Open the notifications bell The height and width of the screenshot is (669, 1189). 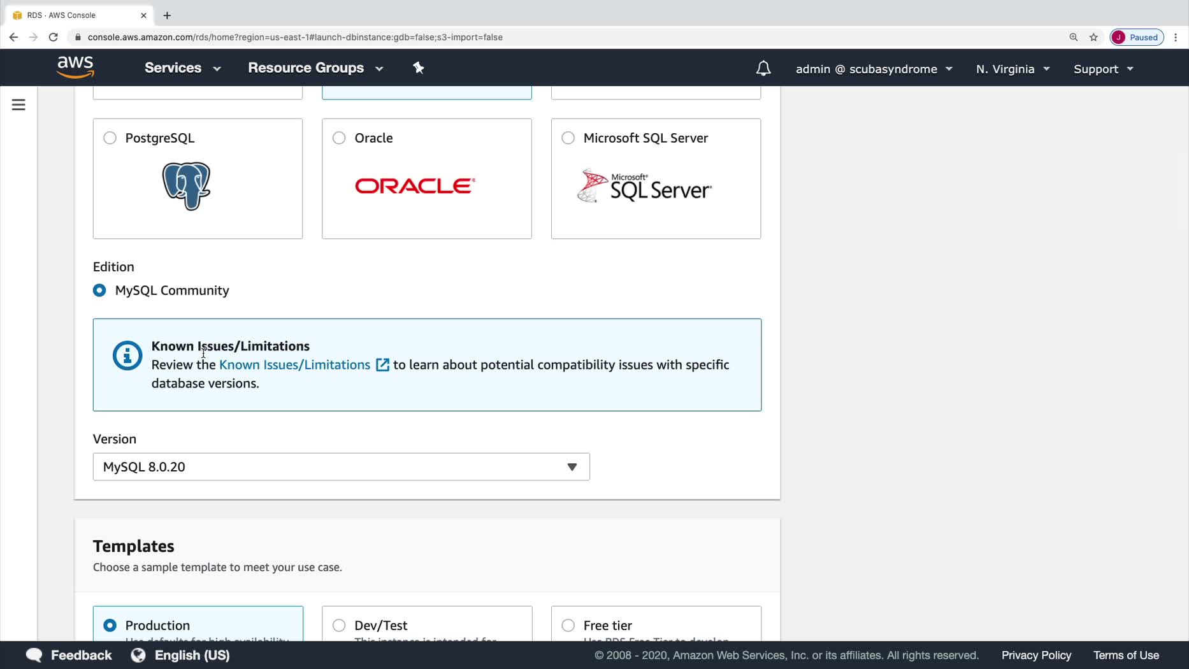(763, 68)
